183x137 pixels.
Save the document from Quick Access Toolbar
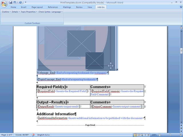(11, 2)
